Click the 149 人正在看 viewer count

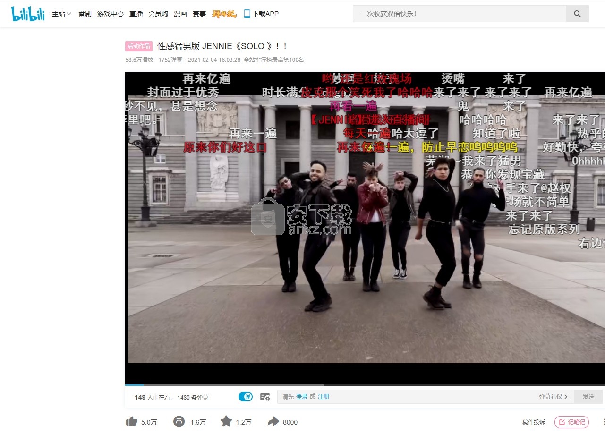(x=153, y=397)
